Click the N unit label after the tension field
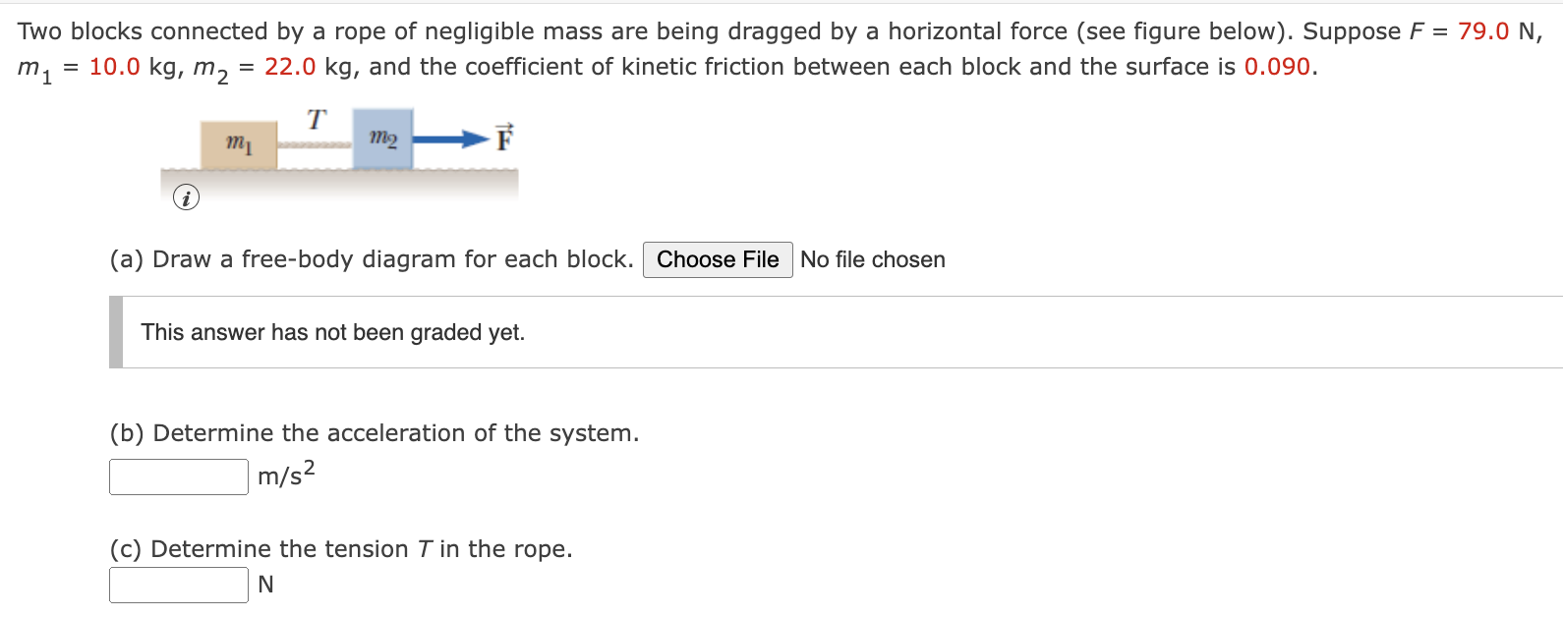 [265, 584]
